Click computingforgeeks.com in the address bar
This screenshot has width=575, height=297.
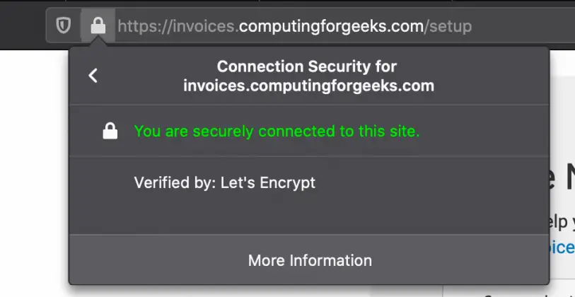pyautogui.click(x=332, y=26)
